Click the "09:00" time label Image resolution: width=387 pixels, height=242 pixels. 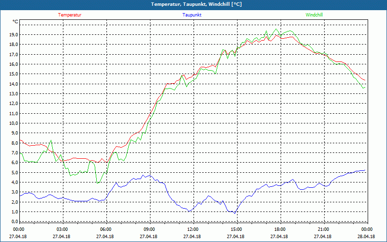149,229
